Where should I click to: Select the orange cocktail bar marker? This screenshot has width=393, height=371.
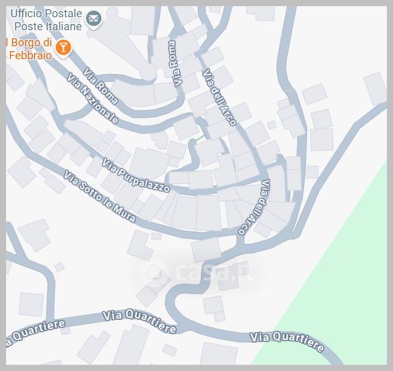pyautogui.click(x=63, y=48)
